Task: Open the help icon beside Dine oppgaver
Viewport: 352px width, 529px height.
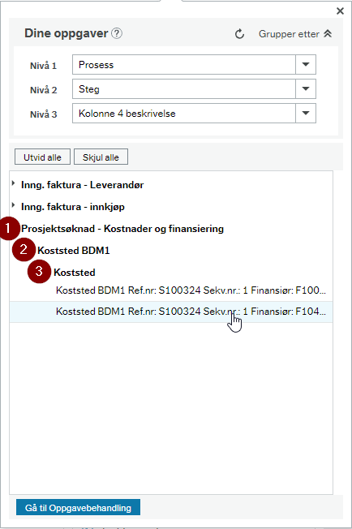Action: [117, 33]
